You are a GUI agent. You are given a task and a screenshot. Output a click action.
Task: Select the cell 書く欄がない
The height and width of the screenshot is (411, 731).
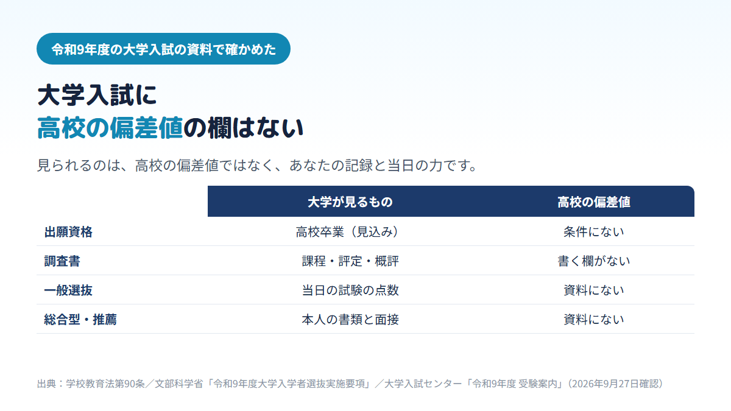pyautogui.click(x=594, y=261)
